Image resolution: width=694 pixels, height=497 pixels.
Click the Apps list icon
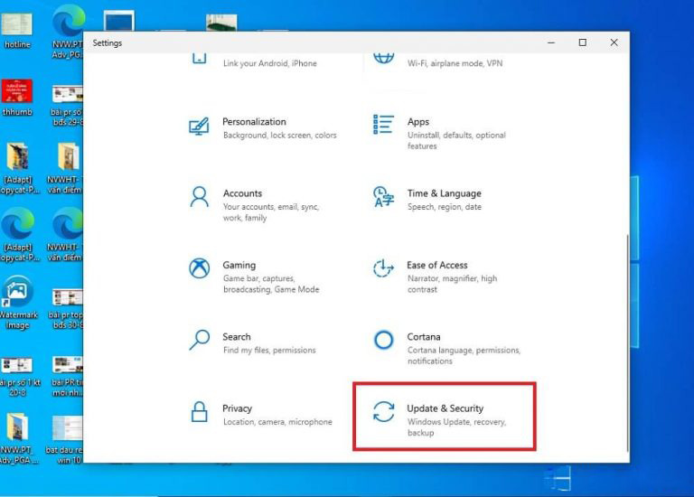[383, 125]
